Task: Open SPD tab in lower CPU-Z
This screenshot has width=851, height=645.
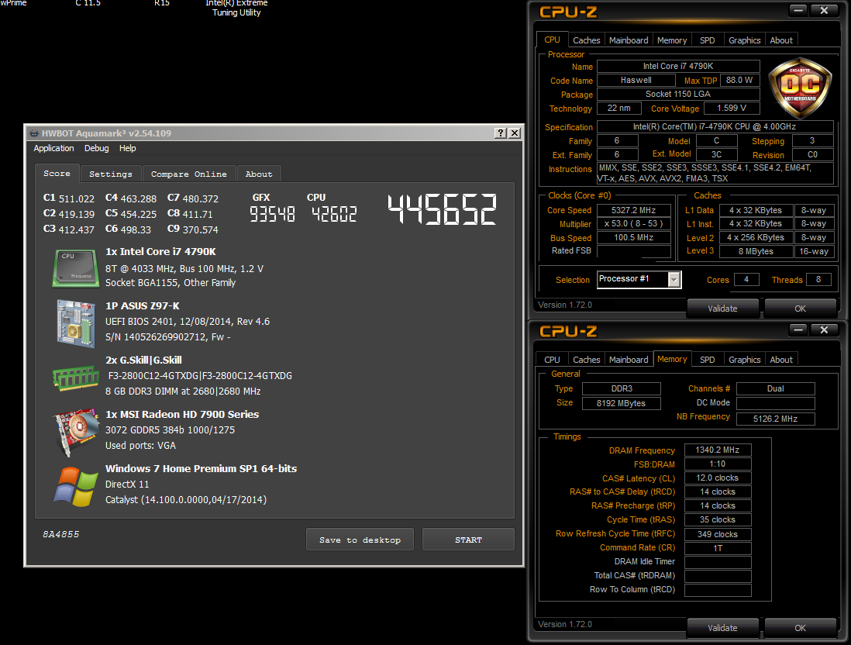Action: (x=707, y=360)
